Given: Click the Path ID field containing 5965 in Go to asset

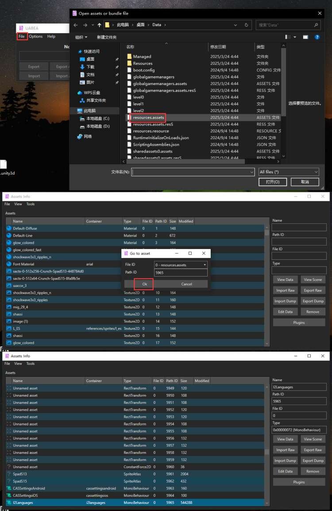Looking at the screenshot, I should tap(181, 273).
